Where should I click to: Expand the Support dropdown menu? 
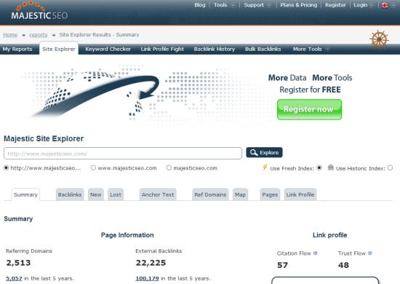tap(257, 5)
